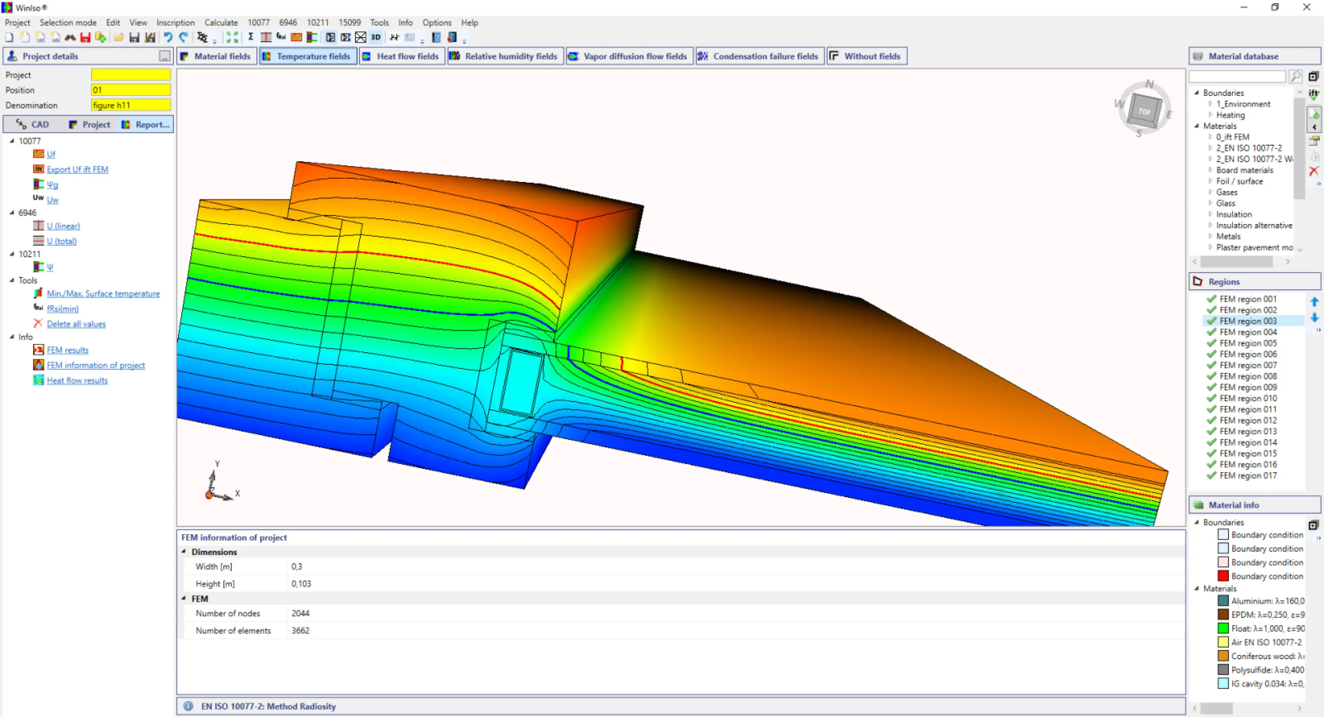Open Heat flow results
The width and height of the screenshot is (1324, 717).
(77, 380)
